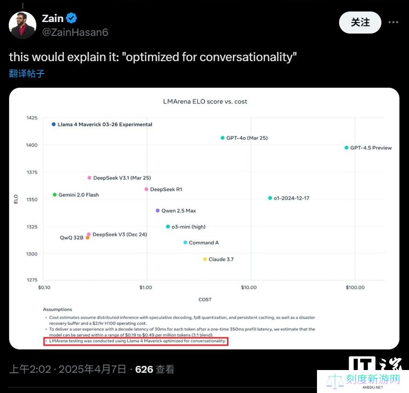The width and height of the screenshot is (409, 393).
Task: Click the GPT-4o (Mar 25) data point
Action: click(223, 138)
